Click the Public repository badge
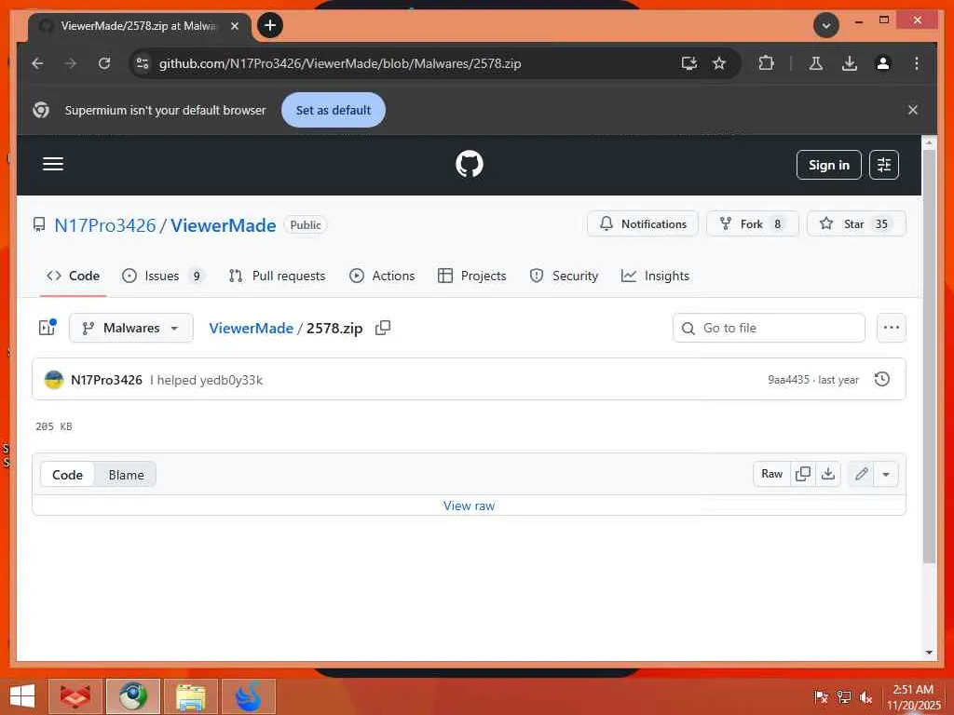This screenshot has height=715, width=954. pos(306,225)
